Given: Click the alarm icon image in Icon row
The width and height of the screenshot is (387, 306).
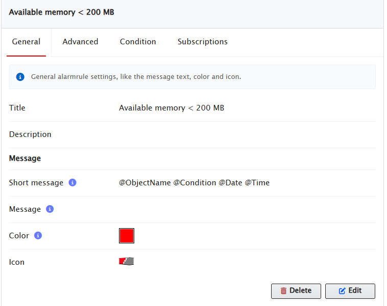Looking at the screenshot, I should coord(127,261).
